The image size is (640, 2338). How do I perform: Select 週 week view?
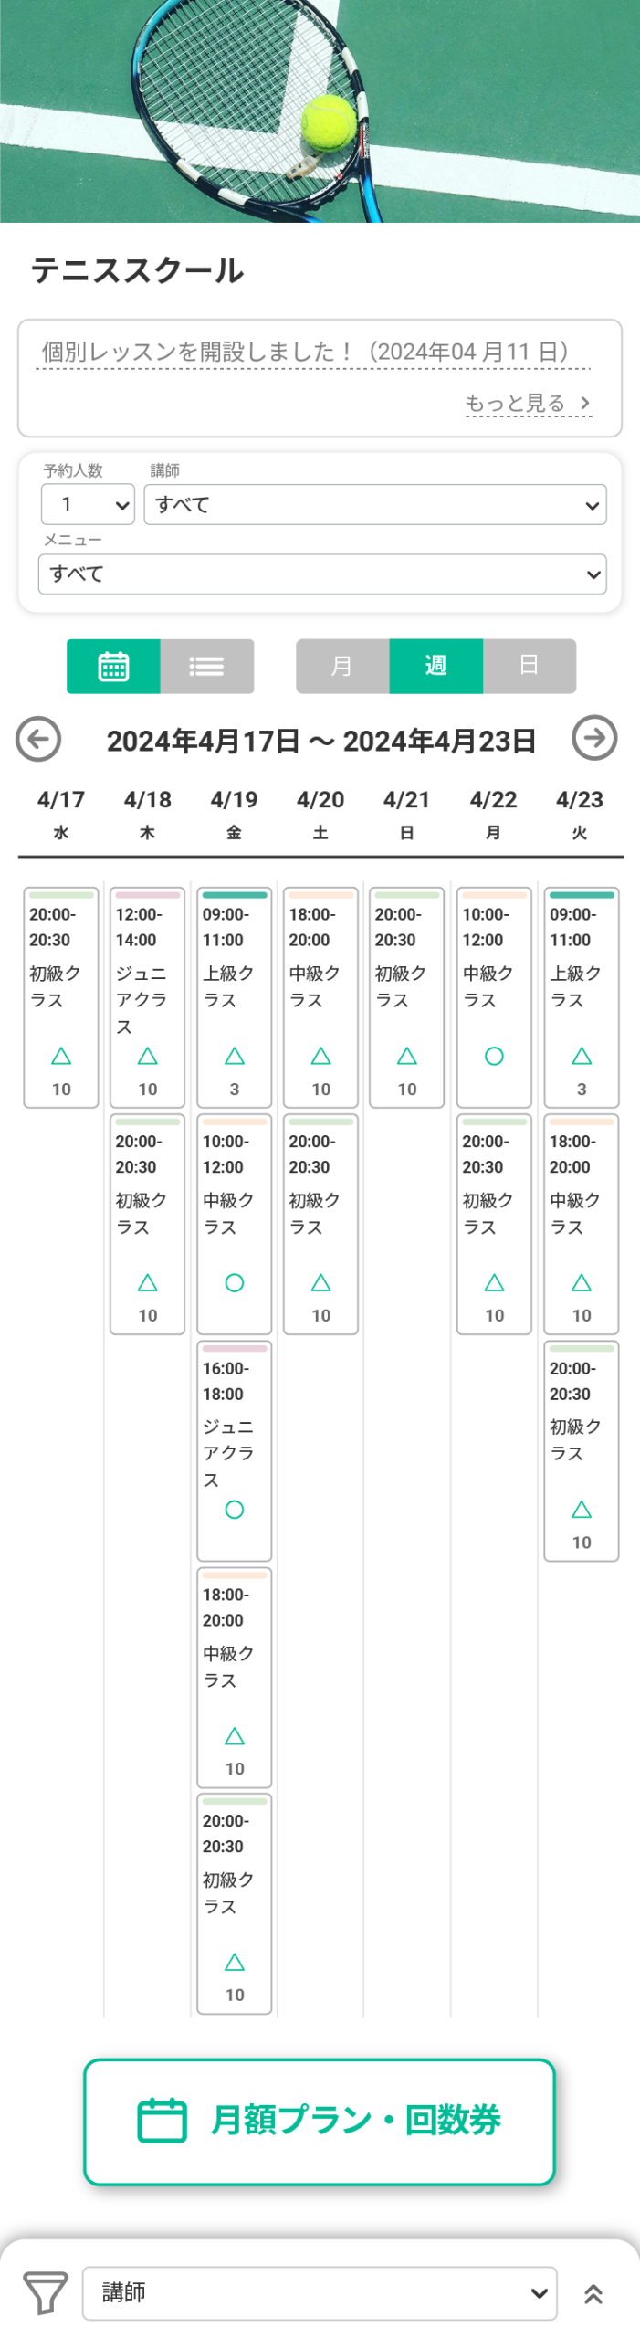coord(436,666)
